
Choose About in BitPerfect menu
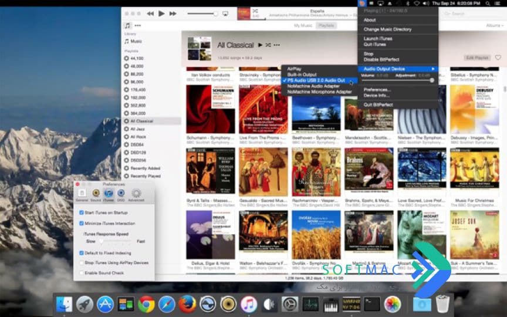pos(398,20)
